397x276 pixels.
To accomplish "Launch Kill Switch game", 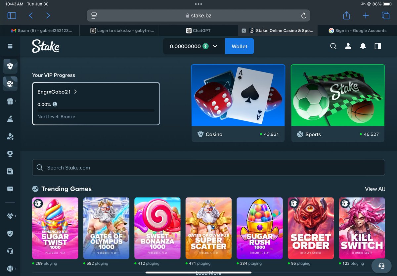I will tap(362, 228).
